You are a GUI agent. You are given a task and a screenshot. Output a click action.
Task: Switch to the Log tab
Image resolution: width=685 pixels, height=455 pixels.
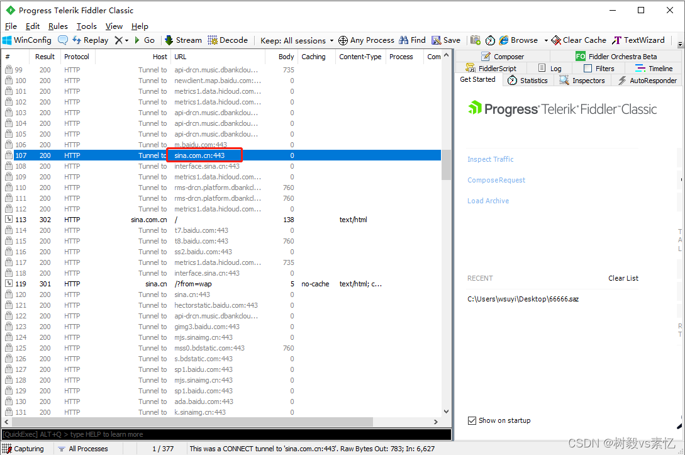coord(550,68)
